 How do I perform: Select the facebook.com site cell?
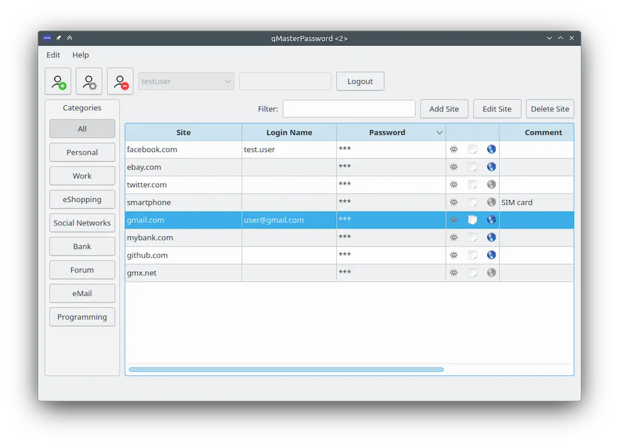[x=183, y=150]
